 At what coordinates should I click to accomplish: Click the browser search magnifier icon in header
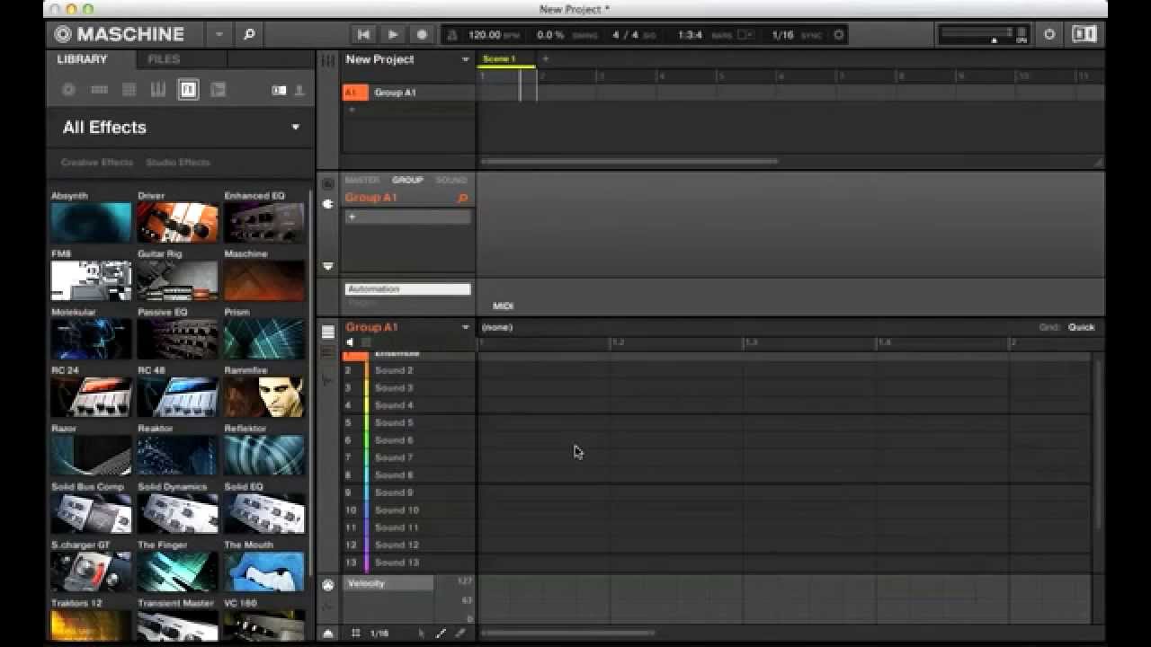click(x=249, y=34)
